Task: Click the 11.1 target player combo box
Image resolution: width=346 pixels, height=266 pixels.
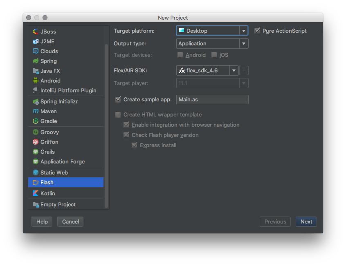Action: tap(212, 83)
